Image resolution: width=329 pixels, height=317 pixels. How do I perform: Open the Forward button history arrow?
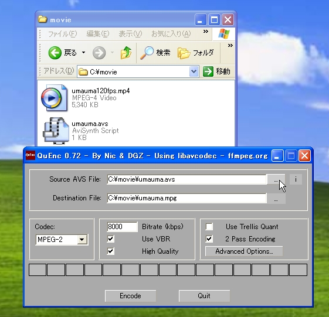[112, 52]
